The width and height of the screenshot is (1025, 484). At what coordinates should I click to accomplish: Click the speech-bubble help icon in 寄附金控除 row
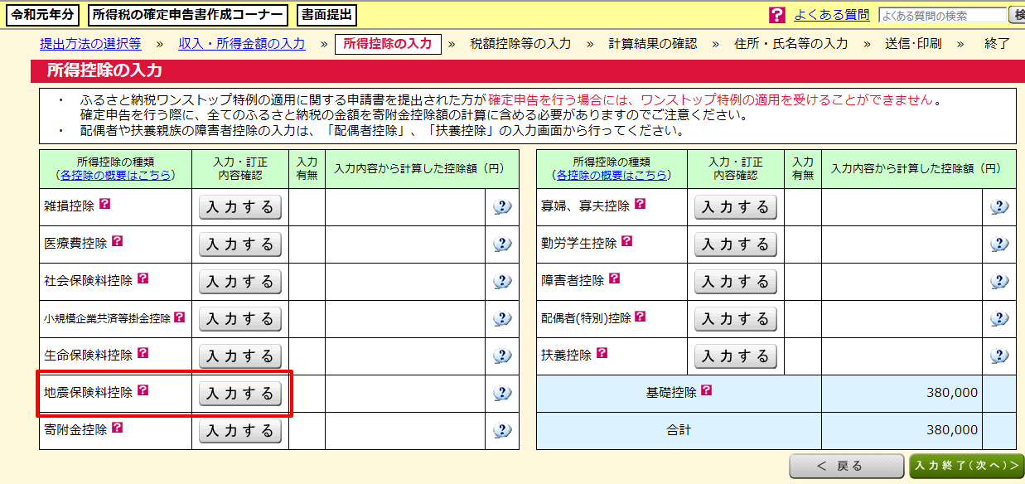click(x=501, y=431)
